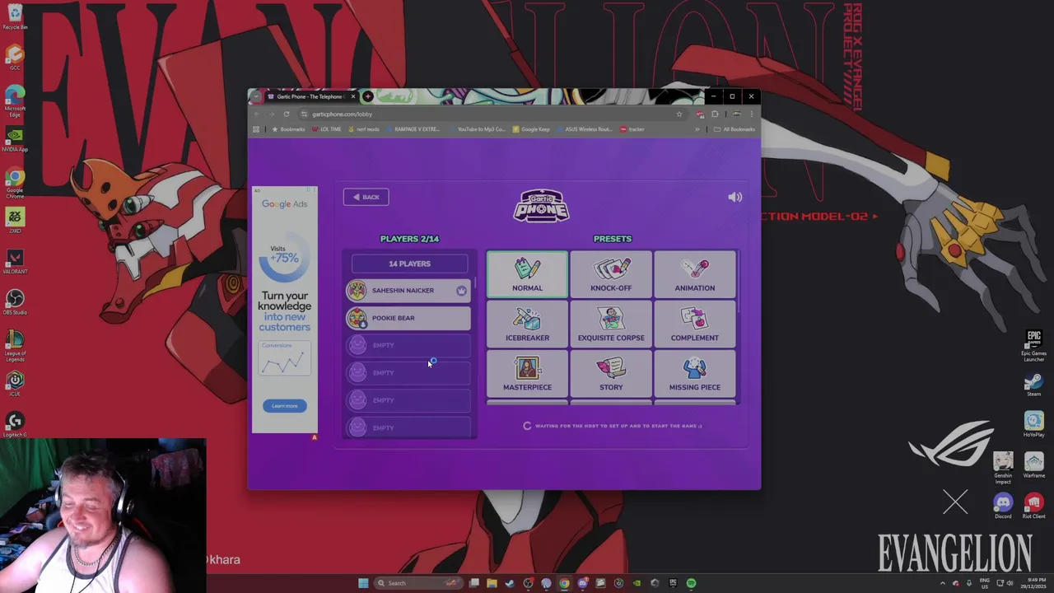This screenshot has width=1054, height=593.
Task: Click the players list scrollbar
Action: click(x=475, y=284)
